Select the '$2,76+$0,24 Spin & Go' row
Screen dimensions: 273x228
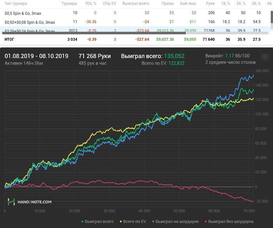tap(135, 29)
